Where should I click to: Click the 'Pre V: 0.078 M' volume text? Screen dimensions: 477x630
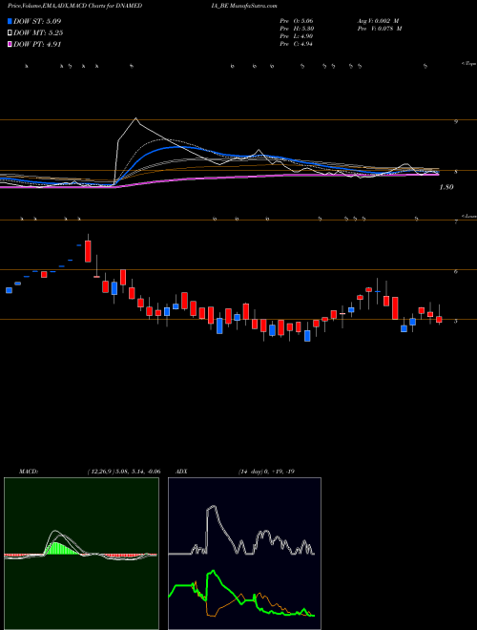[x=379, y=29]
